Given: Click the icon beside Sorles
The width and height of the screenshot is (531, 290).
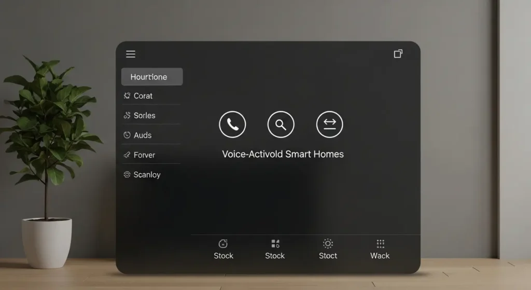Looking at the screenshot, I should tap(127, 116).
